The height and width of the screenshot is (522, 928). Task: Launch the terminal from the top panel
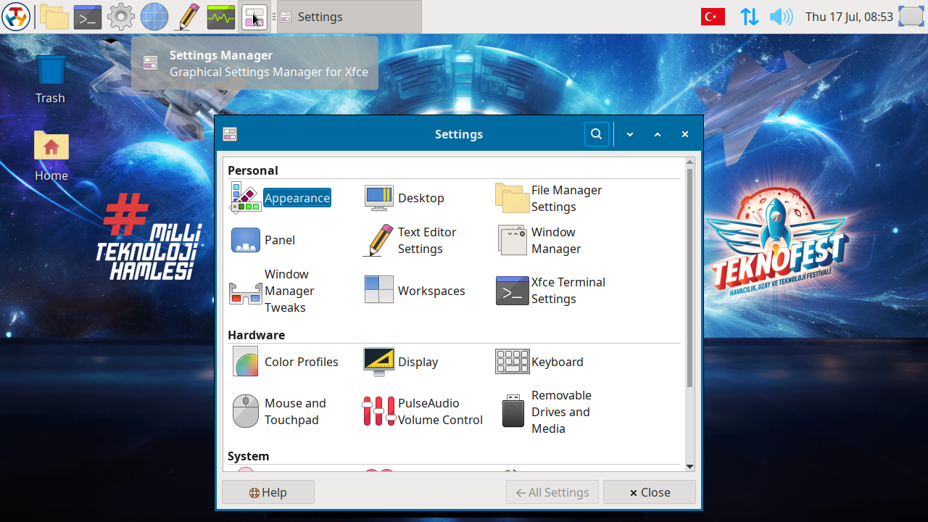[88, 17]
